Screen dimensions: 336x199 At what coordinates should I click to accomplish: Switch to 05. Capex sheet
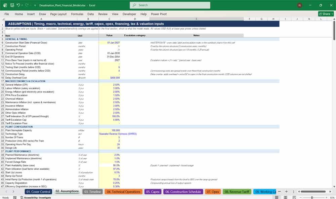click(153, 192)
